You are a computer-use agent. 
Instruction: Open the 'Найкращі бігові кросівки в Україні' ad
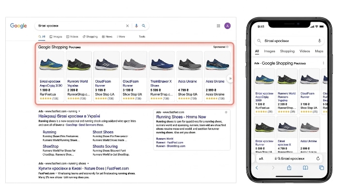(69, 116)
